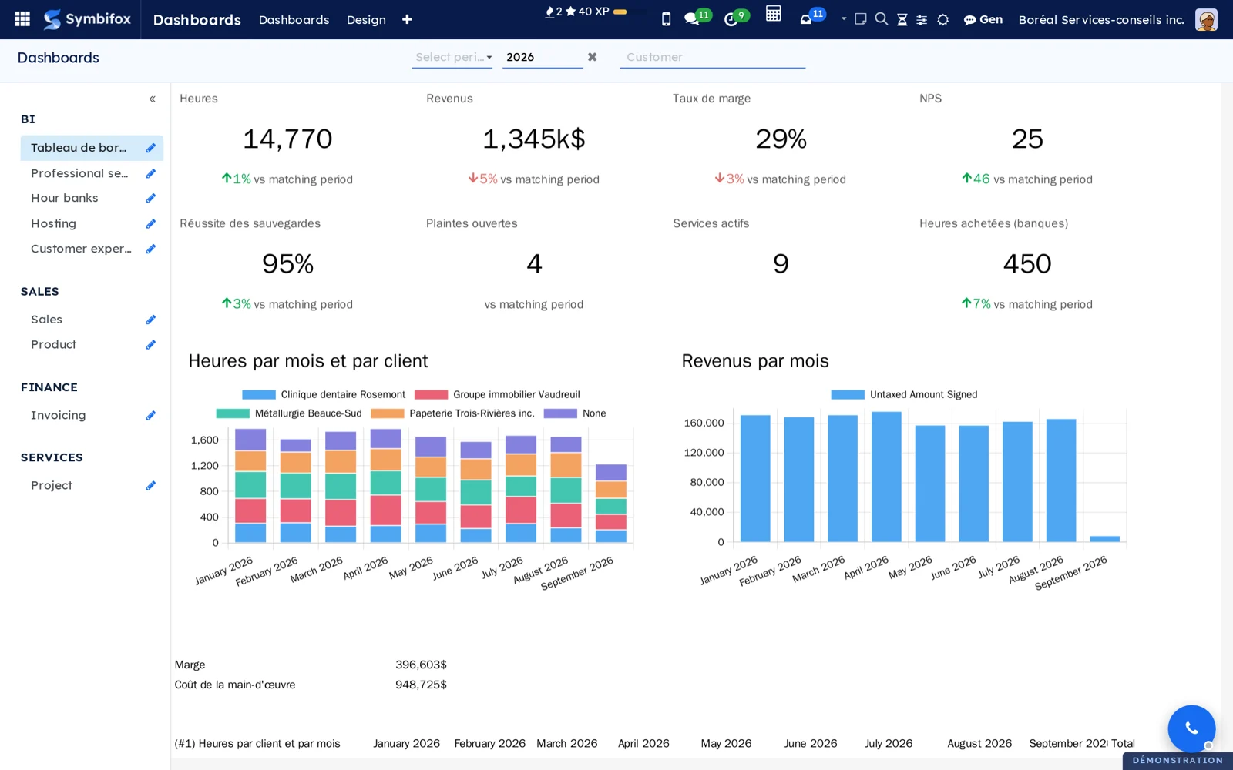Edit the Hour banks dashboard with pencil
The height and width of the screenshot is (770, 1233).
[151, 198]
